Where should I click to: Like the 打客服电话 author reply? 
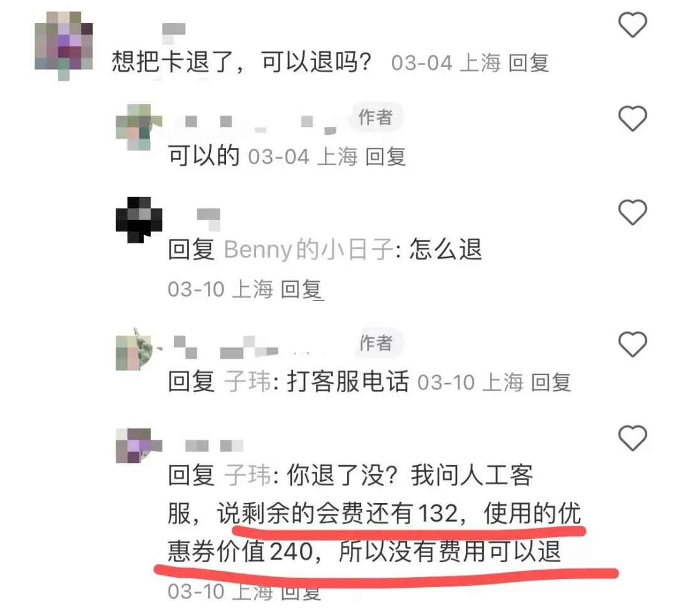[x=633, y=344]
